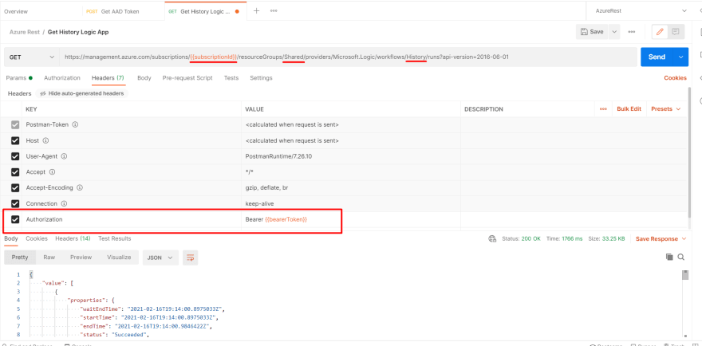Click the wrap lines icon beside JSON
This screenshot has width=702, height=346.
(x=190, y=258)
